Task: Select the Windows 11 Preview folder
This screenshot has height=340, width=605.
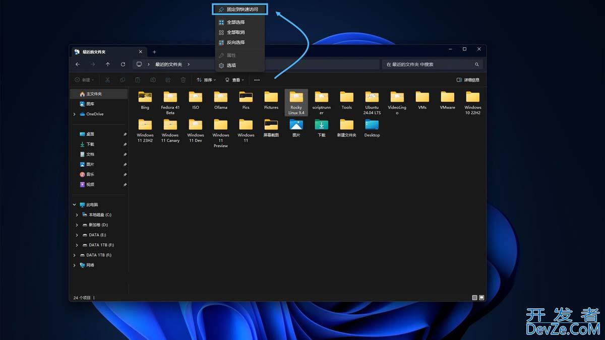Action: (221, 133)
